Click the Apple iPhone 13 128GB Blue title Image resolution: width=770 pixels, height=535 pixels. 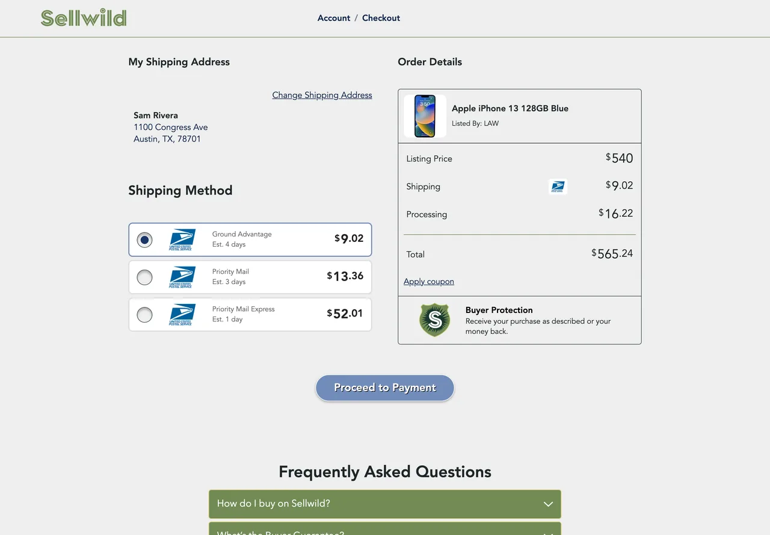coord(510,108)
